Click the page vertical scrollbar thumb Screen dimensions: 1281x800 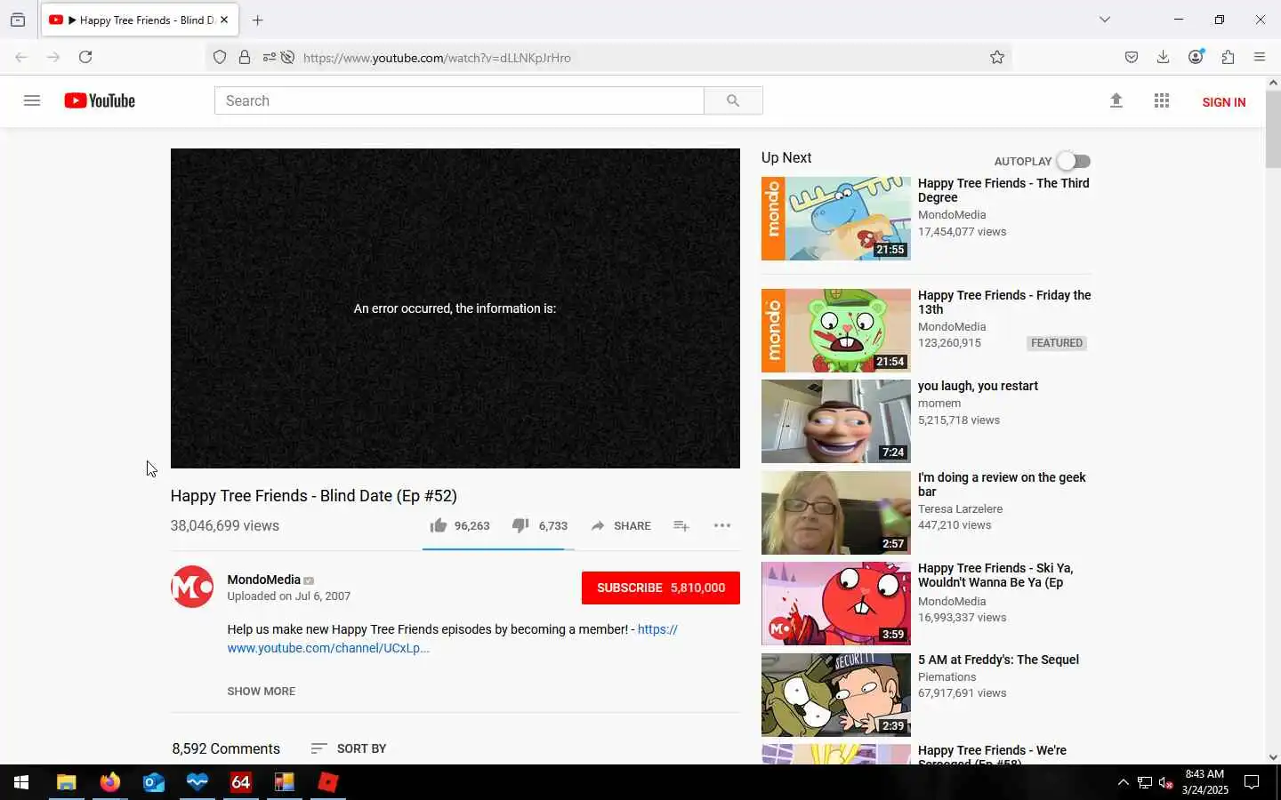coord(1273,128)
